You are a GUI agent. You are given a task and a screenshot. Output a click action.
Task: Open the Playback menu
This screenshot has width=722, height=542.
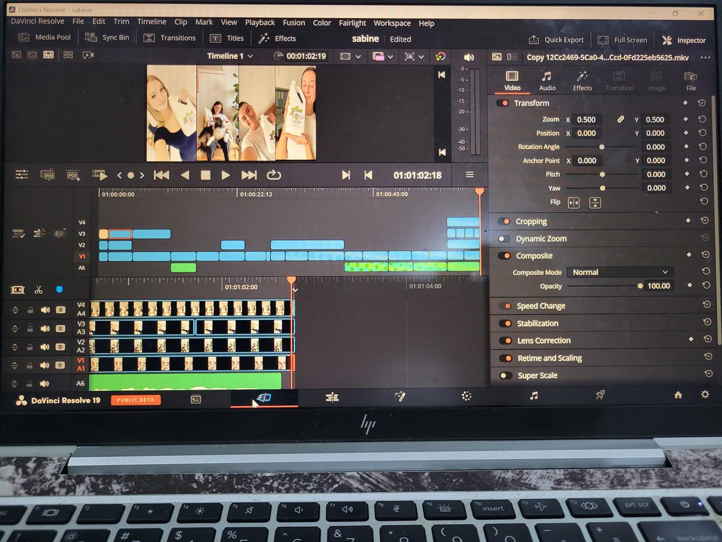[260, 22]
